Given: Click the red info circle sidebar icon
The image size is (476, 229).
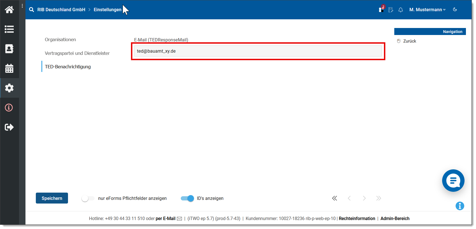Looking at the screenshot, I should coord(9,108).
